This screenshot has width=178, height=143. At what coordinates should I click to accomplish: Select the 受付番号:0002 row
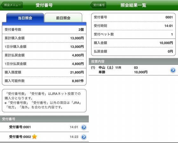click(x=44, y=137)
